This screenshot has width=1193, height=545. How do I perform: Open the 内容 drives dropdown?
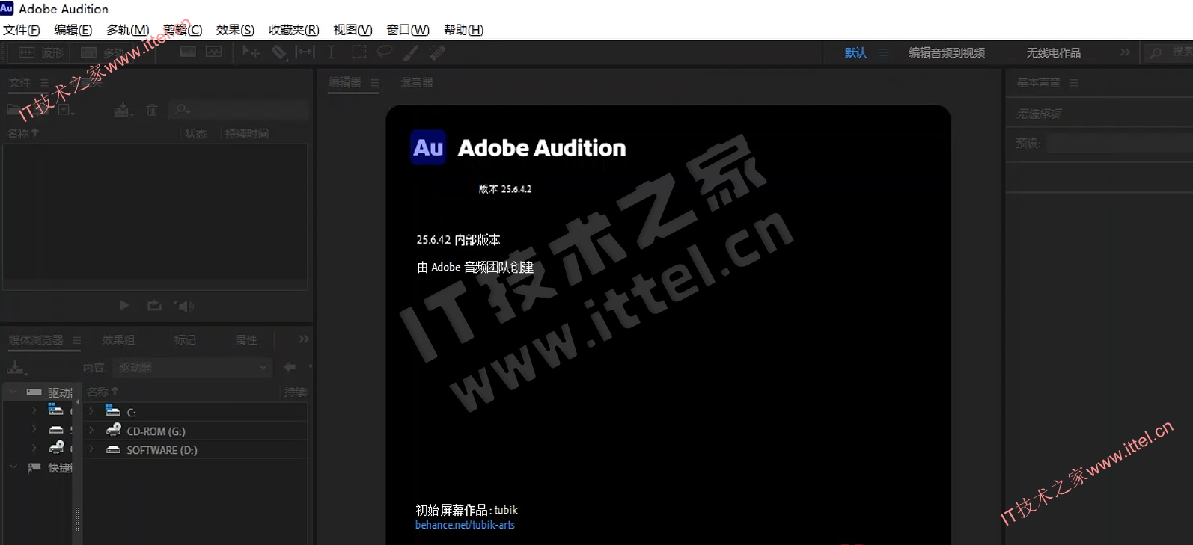click(192, 367)
